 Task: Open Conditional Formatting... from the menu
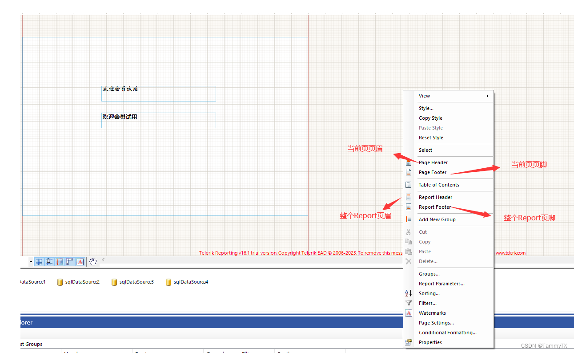[449, 333]
